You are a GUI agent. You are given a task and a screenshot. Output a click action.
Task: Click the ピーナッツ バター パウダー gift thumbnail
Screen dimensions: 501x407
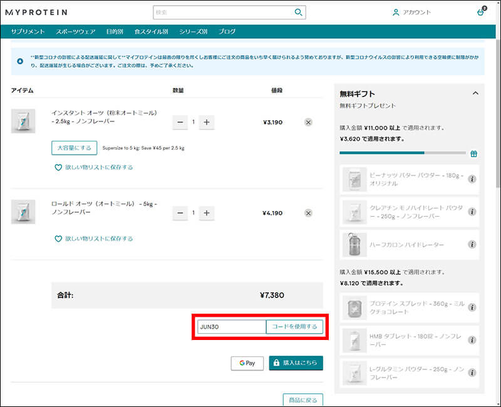point(354,179)
